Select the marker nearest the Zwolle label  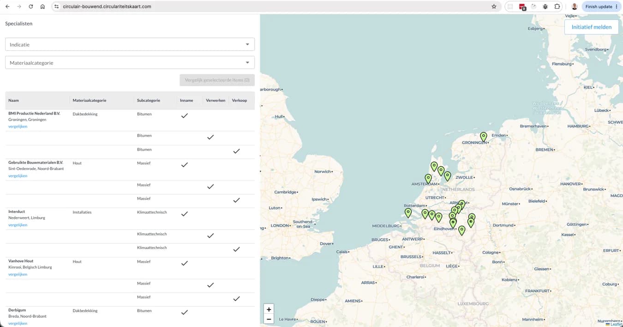tap(447, 176)
